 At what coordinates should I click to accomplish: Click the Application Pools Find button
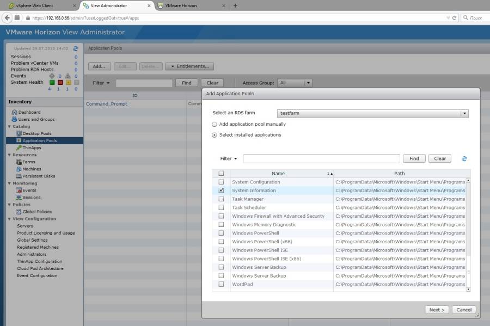(187, 83)
